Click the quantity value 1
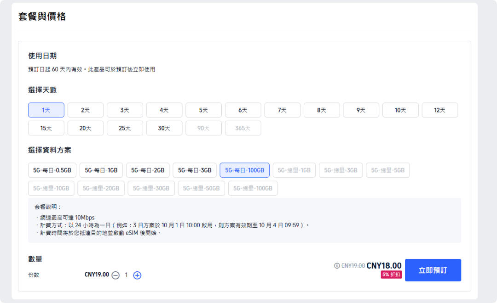The height and width of the screenshot is (303, 497). click(x=126, y=275)
